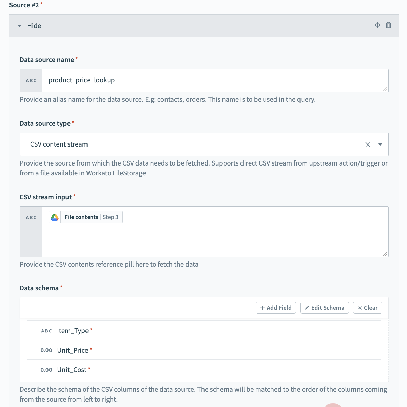This screenshot has width=407, height=407.
Task: Click the ABC type icon beside Data source name
Action: pyautogui.click(x=31, y=81)
